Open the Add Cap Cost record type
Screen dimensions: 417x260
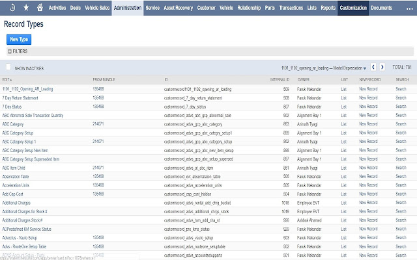click(x=13, y=194)
